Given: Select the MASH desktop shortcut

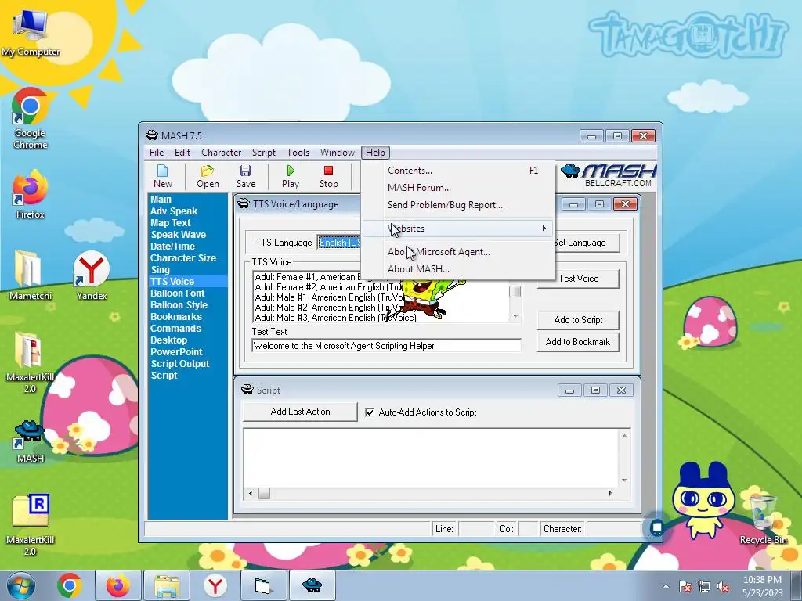Looking at the screenshot, I should click(31, 442).
